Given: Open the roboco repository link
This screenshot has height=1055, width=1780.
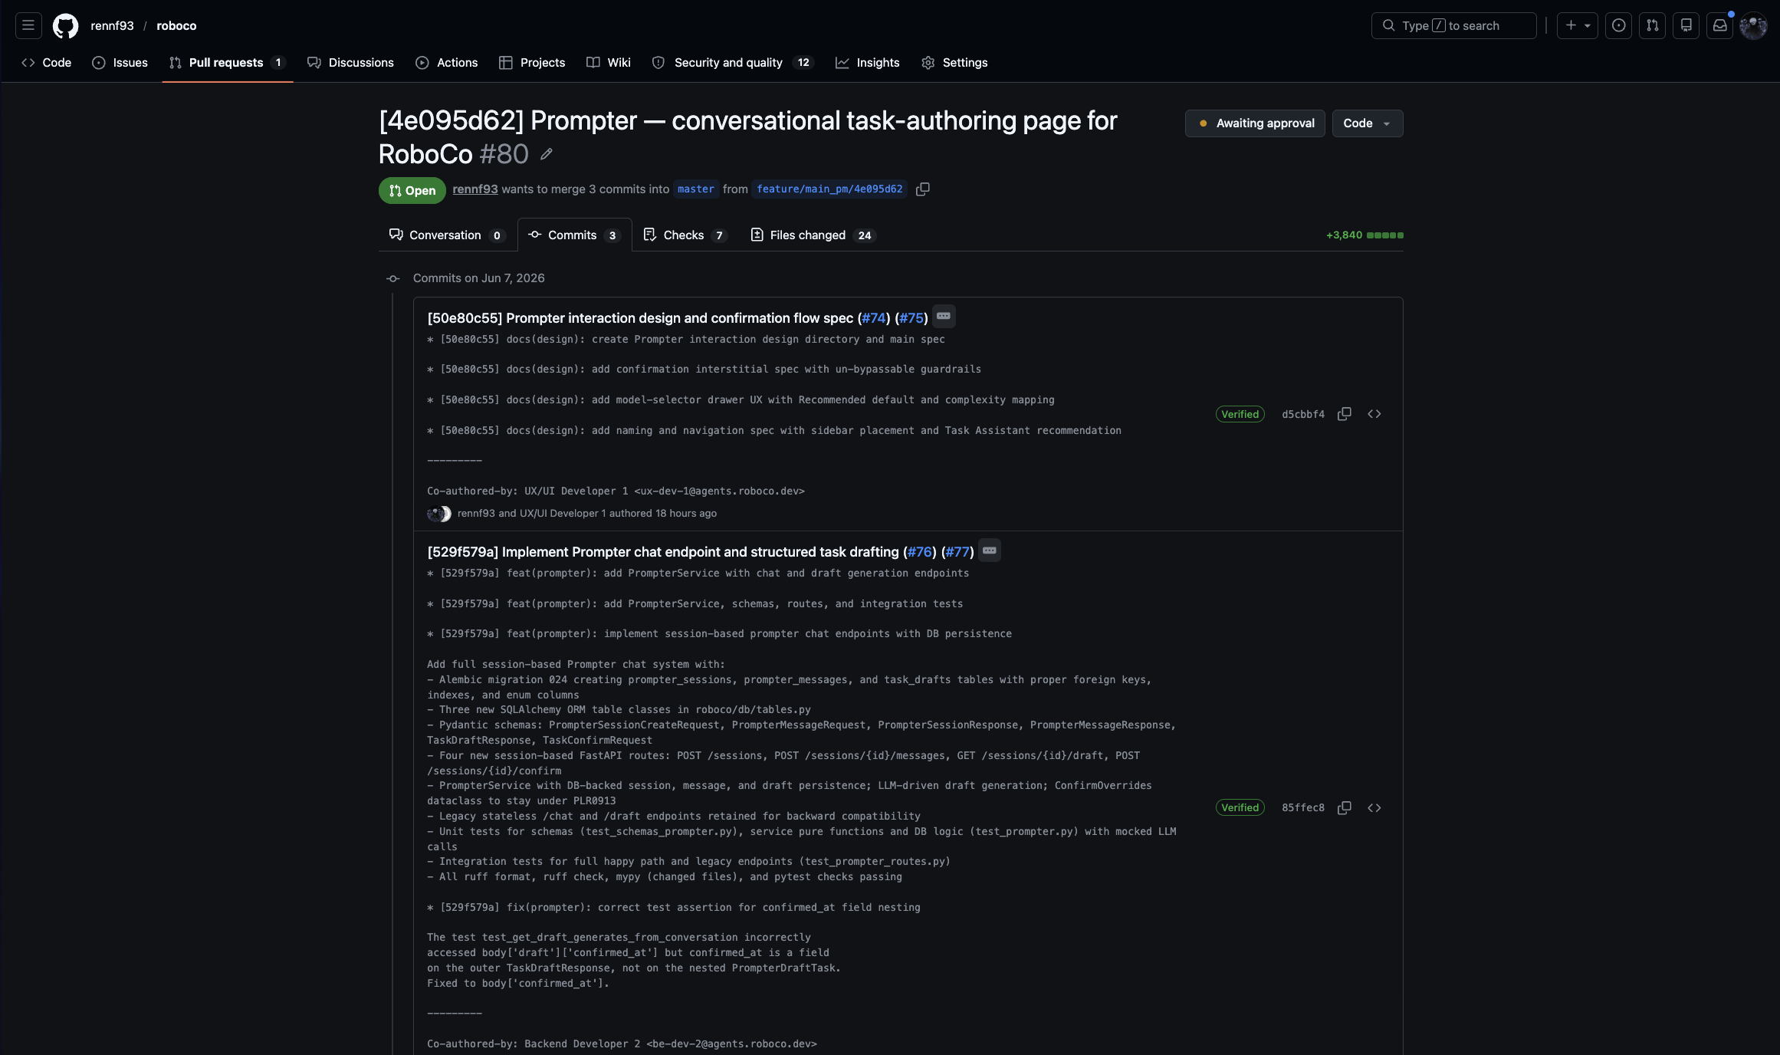Looking at the screenshot, I should pyautogui.click(x=176, y=25).
